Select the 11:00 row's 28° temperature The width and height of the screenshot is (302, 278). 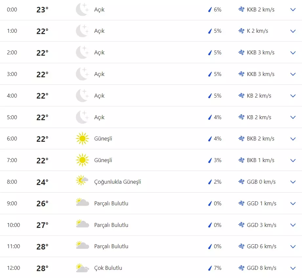coord(42,247)
